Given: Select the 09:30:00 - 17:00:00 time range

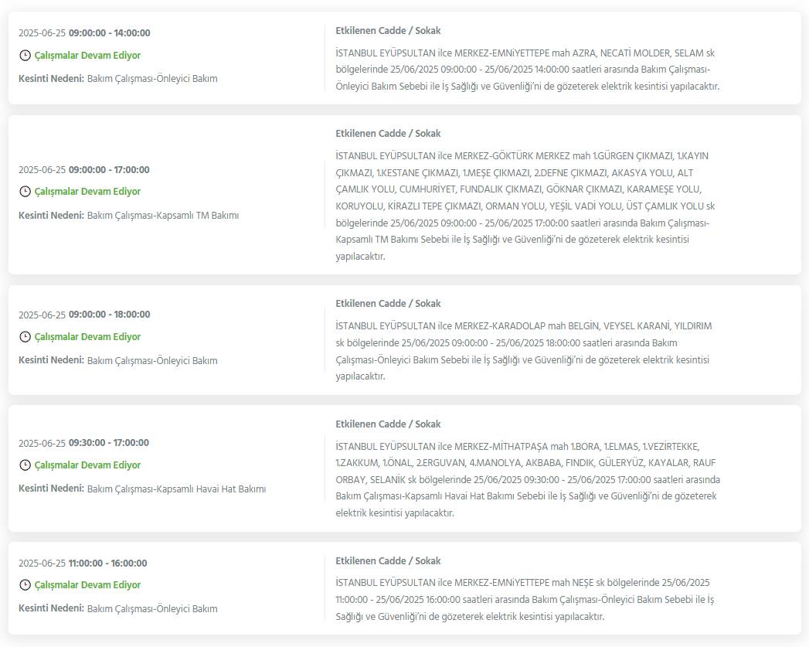Looking at the screenshot, I should [109, 443].
